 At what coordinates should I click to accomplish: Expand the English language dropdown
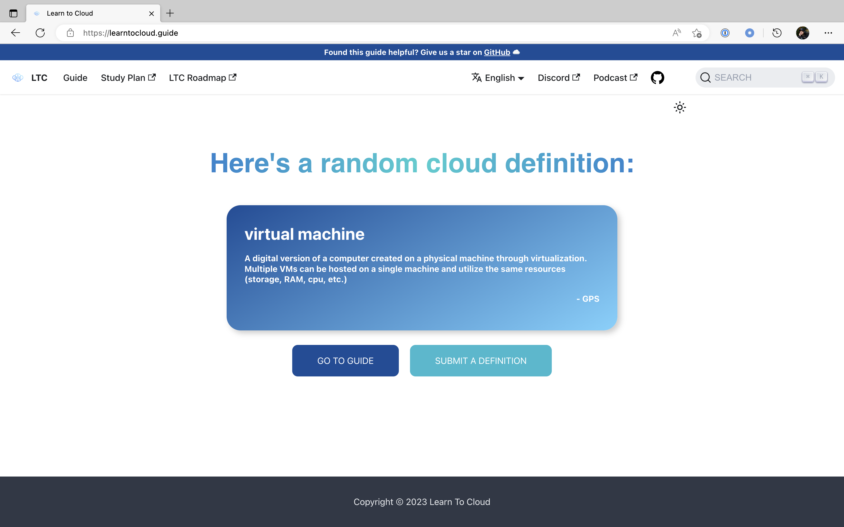[498, 78]
